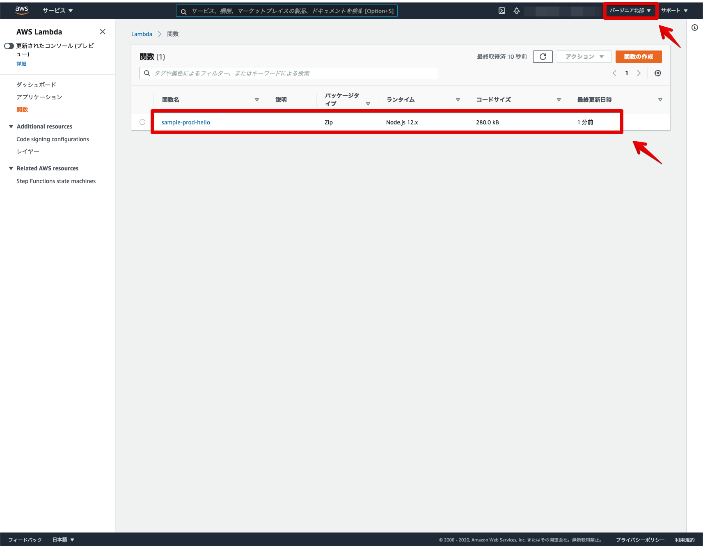The width and height of the screenshot is (703, 546).
Task: Close the AWS Lambda sidebar panel
Action: pyautogui.click(x=103, y=32)
